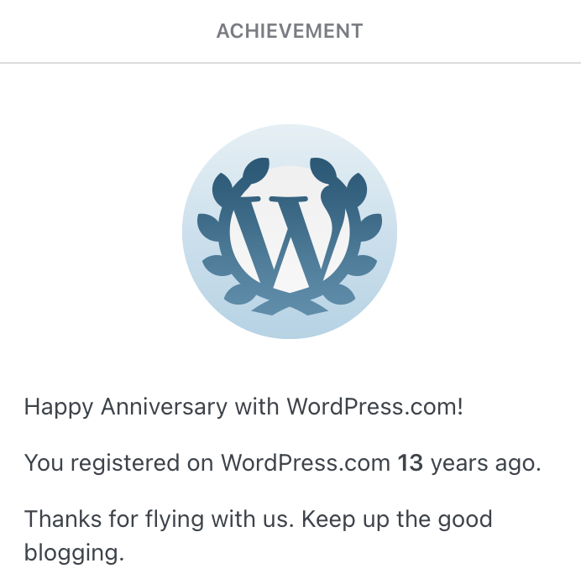Click the word "blogging." on the last line

[74, 553]
